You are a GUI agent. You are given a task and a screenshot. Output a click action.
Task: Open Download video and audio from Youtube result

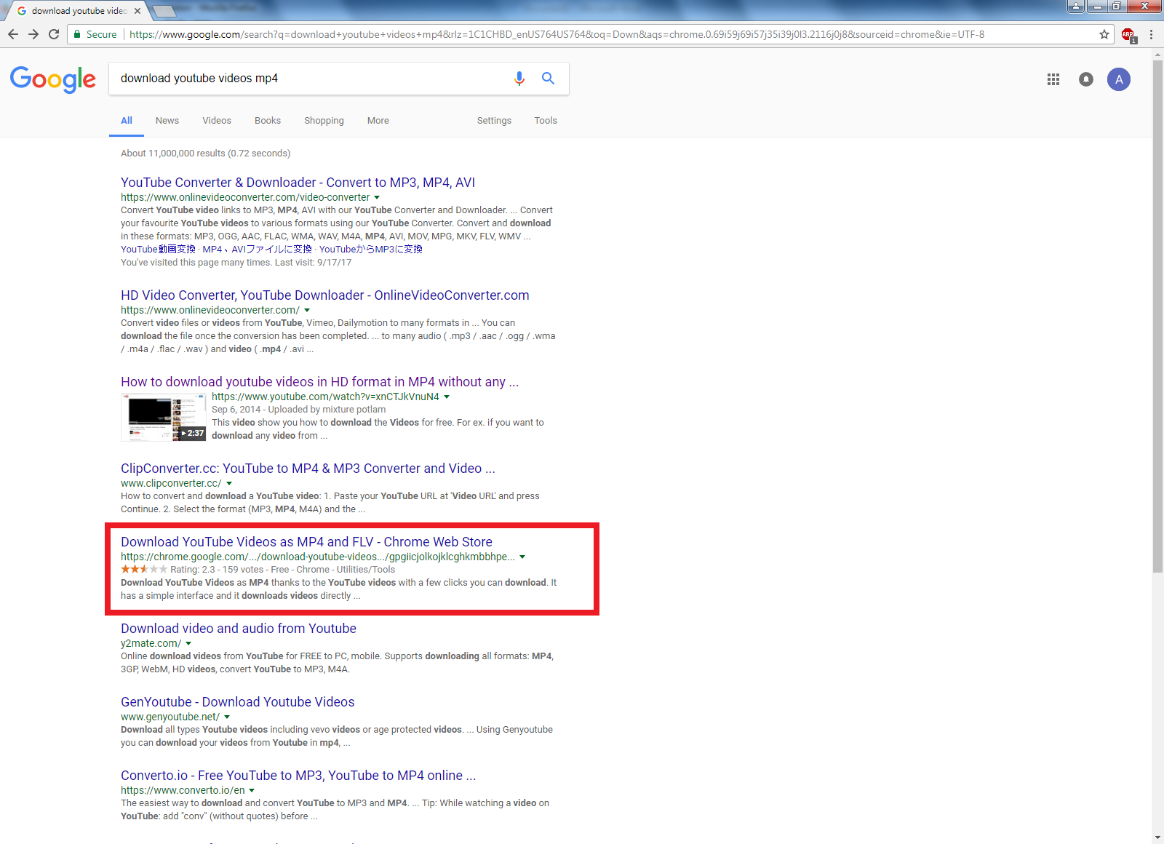pos(239,629)
